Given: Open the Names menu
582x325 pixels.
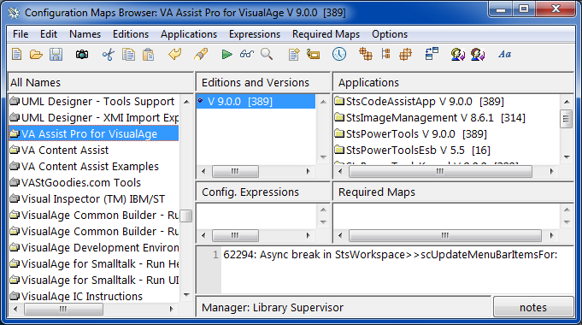Looking at the screenshot, I should [85, 34].
